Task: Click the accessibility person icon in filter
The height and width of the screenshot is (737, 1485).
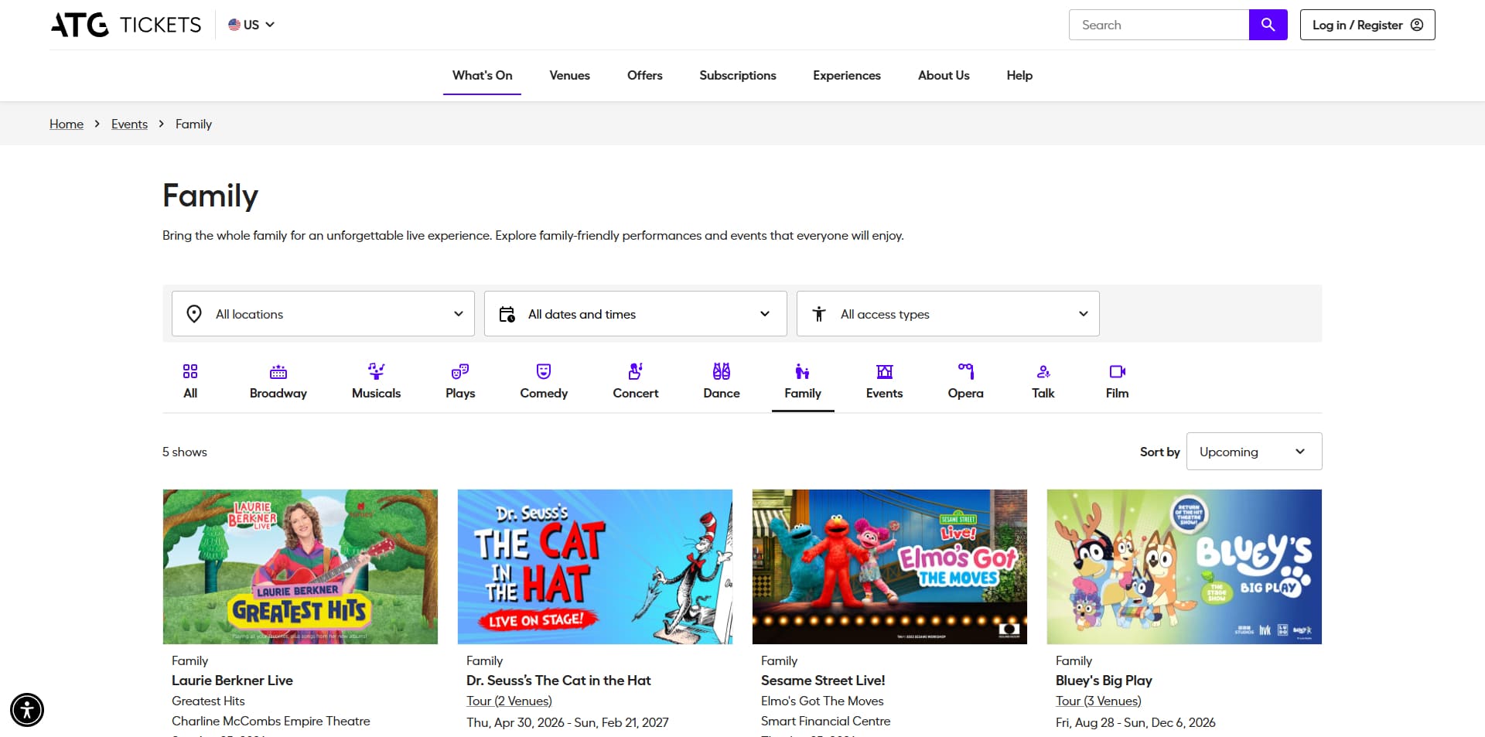Action: [819, 314]
